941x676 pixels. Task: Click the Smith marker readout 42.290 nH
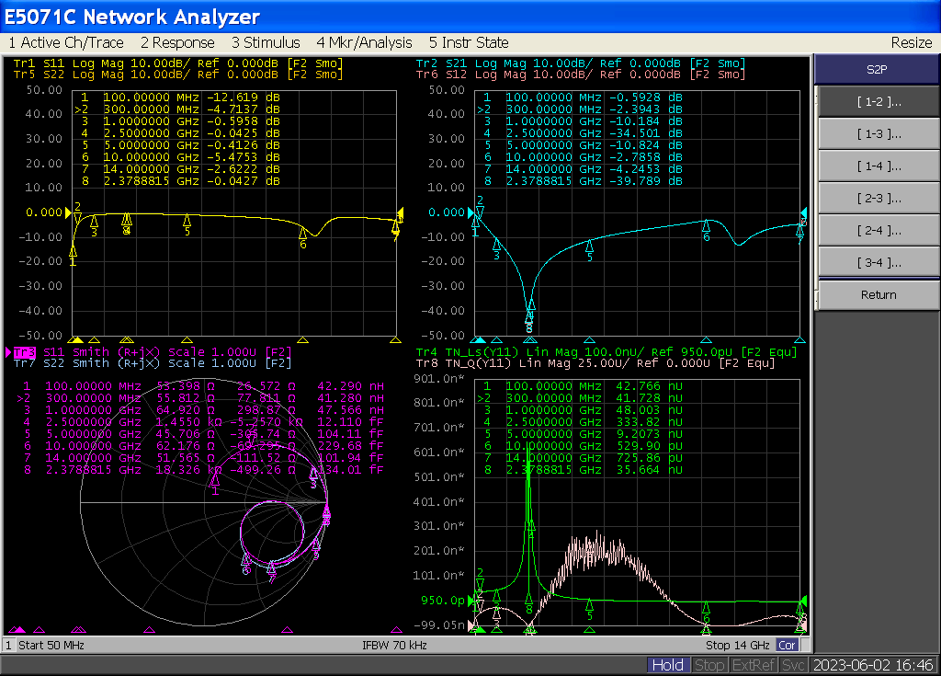click(x=350, y=386)
